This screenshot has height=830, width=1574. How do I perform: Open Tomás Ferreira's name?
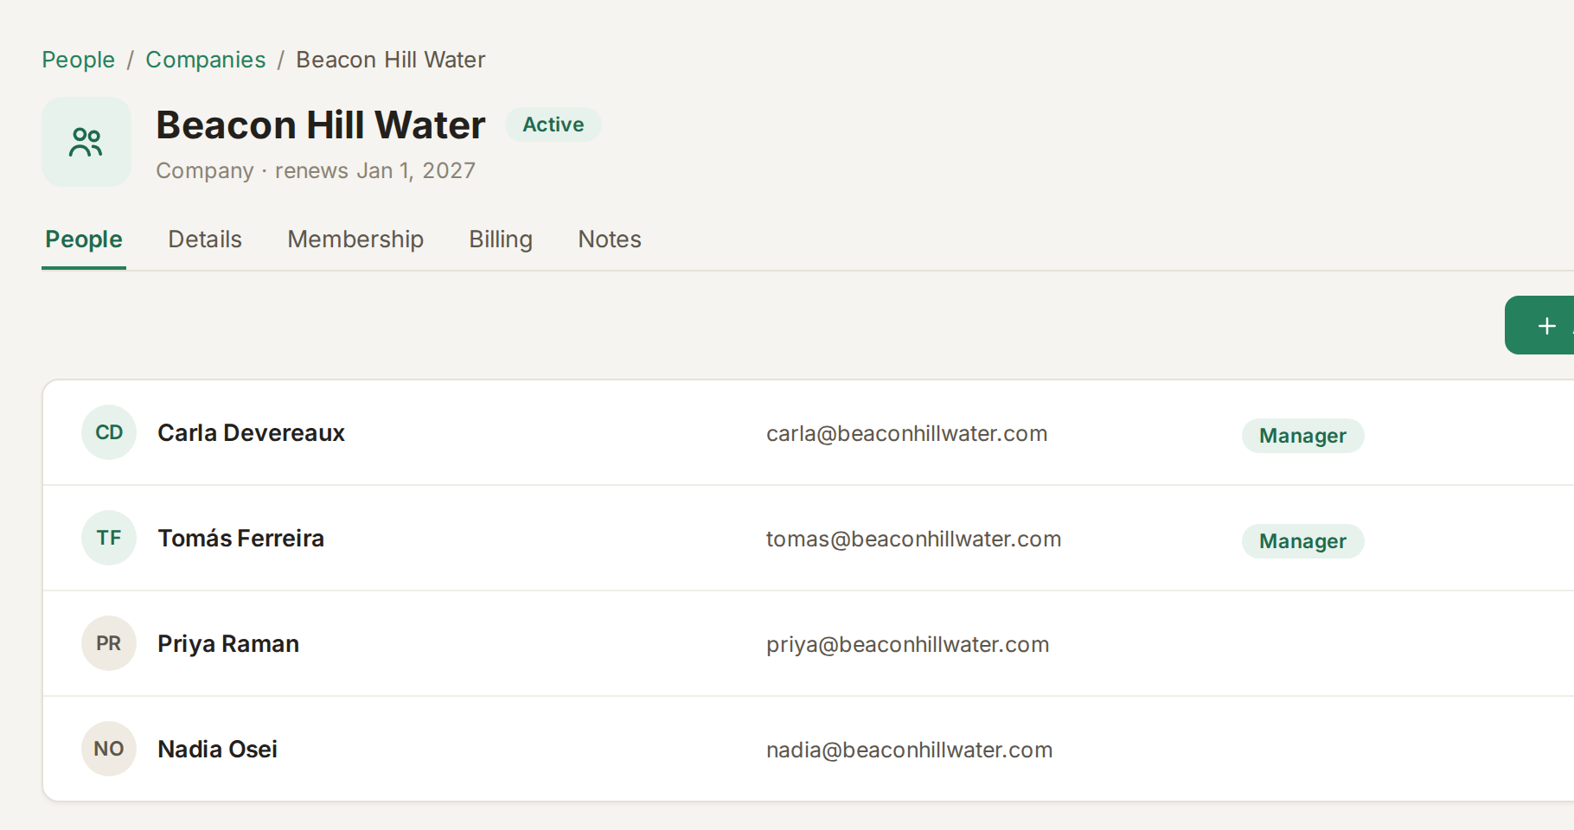pyautogui.click(x=240, y=538)
